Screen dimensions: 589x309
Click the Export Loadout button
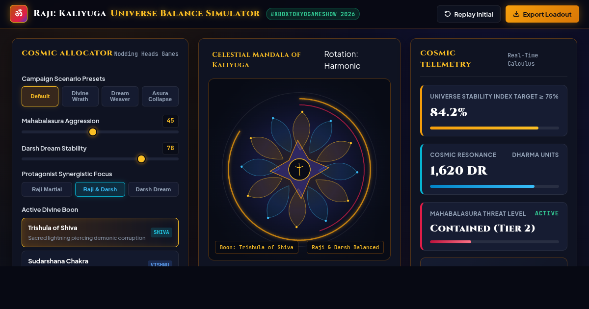click(x=542, y=14)
